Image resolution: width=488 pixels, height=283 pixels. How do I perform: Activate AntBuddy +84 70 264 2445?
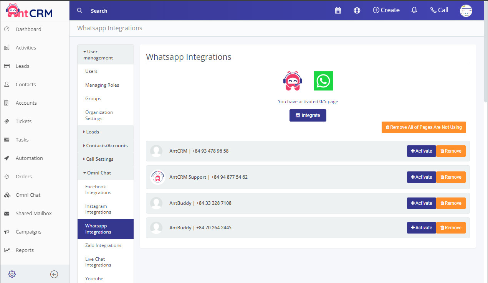422,228
